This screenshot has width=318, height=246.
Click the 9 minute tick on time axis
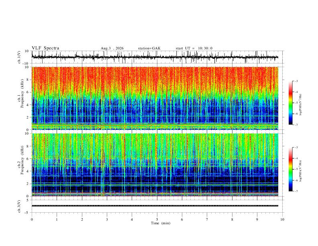[257, 219]
